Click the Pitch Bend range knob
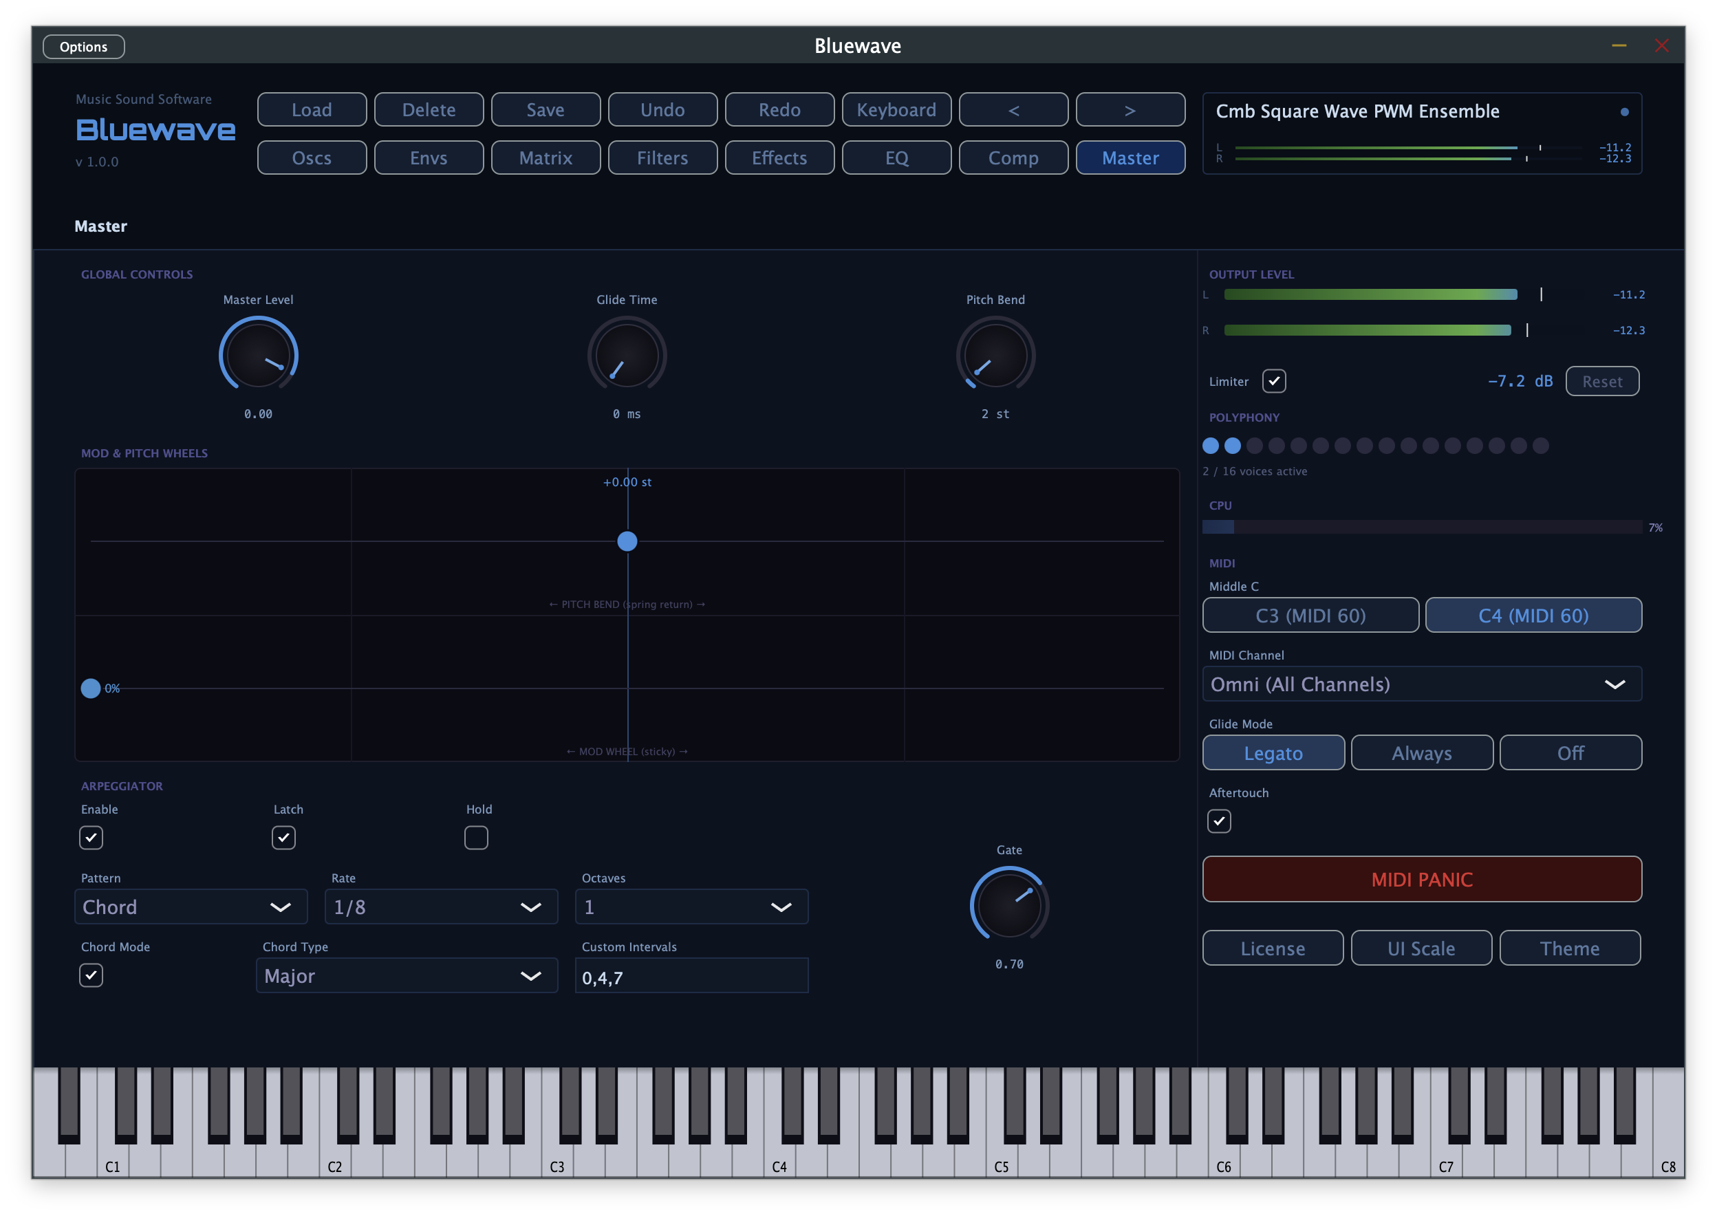Viewport: 1717px width, 1216px height. pyautogui.click(x=995, y=355)
